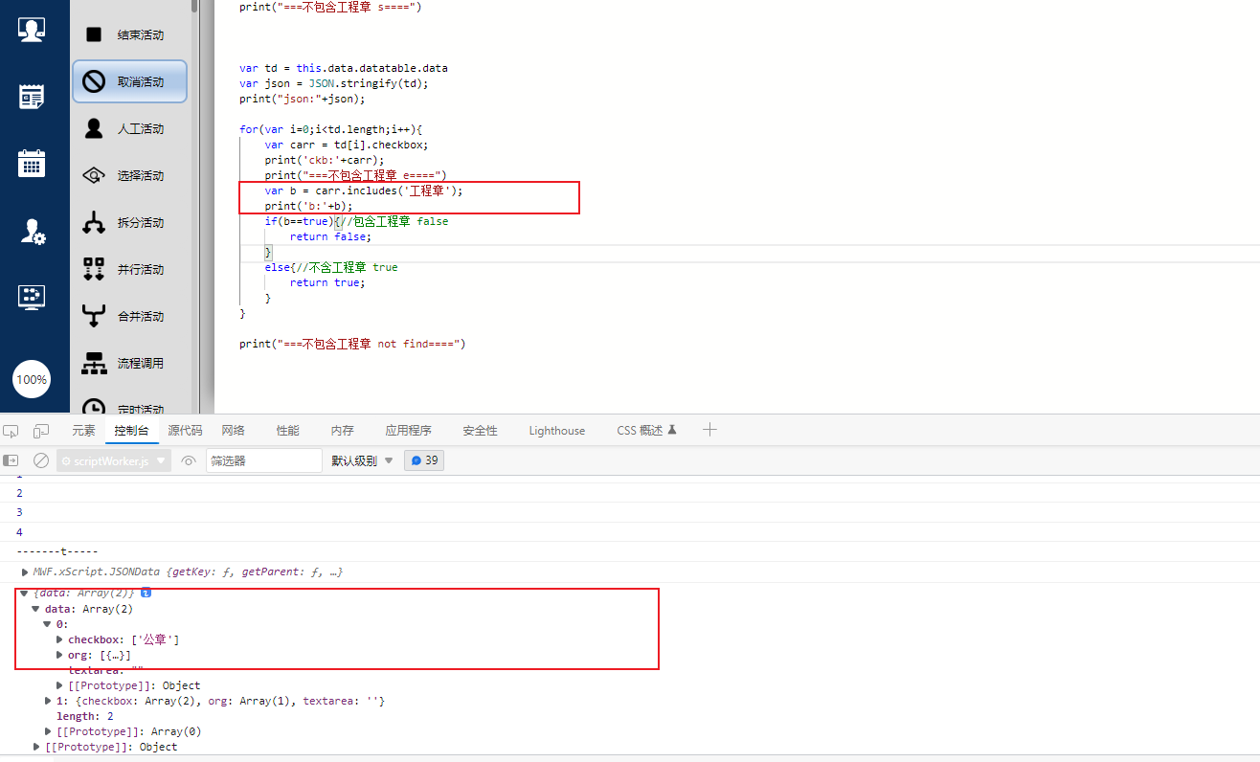Click the 筛选器 console filter field
The height and width of the screenshot is (762, 1260).
click(263, 460)
